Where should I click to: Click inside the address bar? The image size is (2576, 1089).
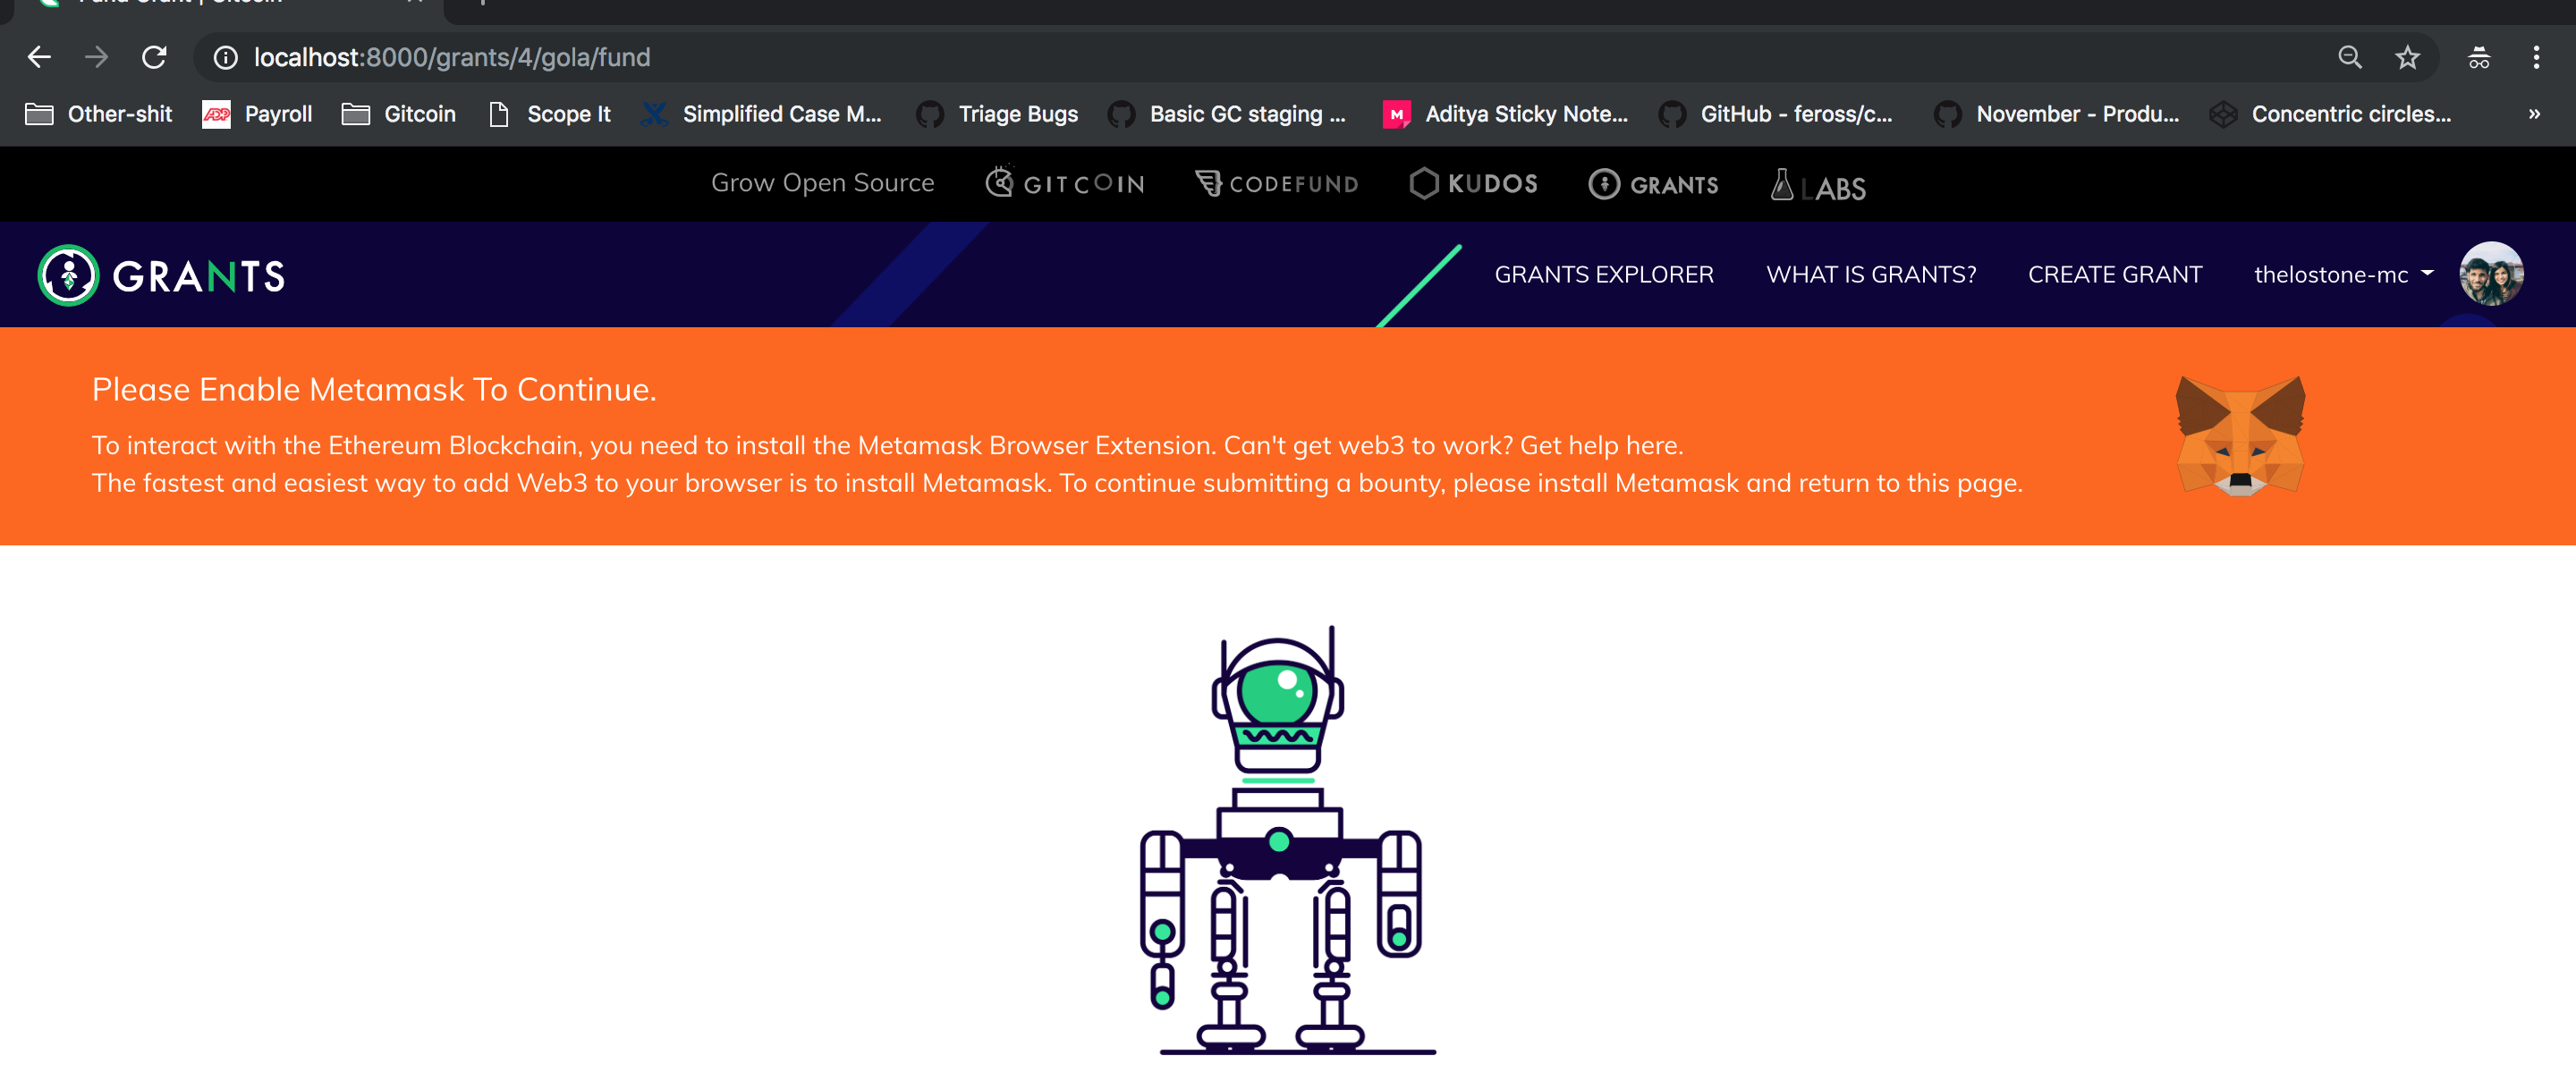[700, 57]
